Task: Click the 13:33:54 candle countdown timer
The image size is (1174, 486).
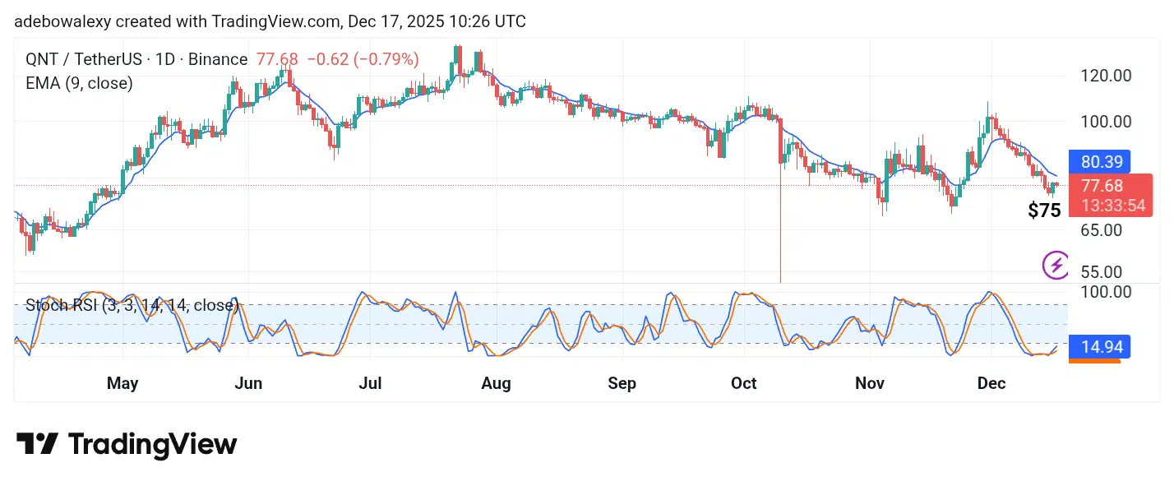Action: point(1113,206)
